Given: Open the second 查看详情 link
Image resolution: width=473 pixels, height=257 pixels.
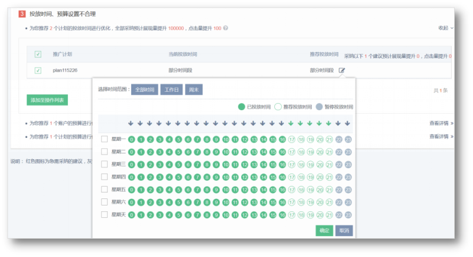Looking at the screenshot, I should tap(441, 137).
